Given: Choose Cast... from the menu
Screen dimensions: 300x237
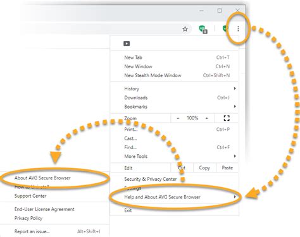Looking at the screenshot, I should pos(175,138).
